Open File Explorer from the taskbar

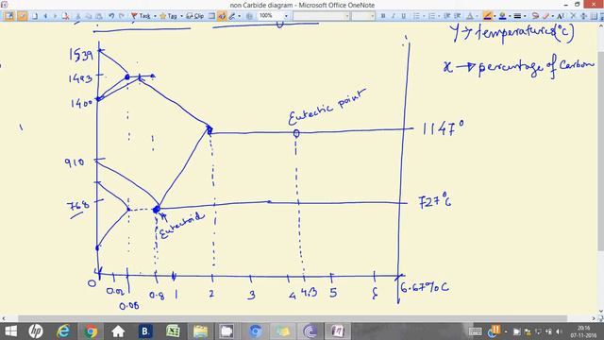tap(200, 331)
